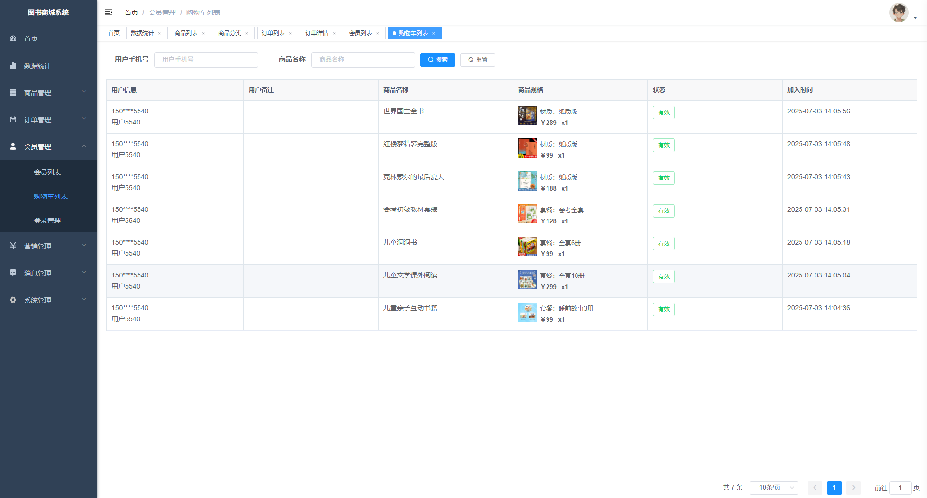Focus the 商品名称 input field

pyautogui.click(x=363, y=60)
